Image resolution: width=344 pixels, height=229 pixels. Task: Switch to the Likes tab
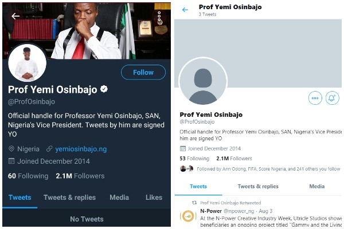(154, 198)
